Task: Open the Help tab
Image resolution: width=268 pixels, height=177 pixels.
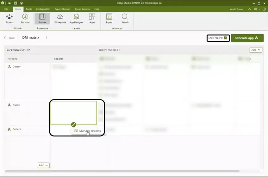Action: [97, 9]
